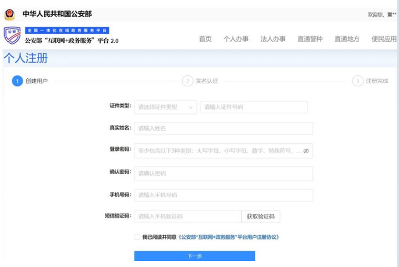This screenshot has height=267, width=399.
Task: Click the 真实姓名 input field
Action: [223, 128]
